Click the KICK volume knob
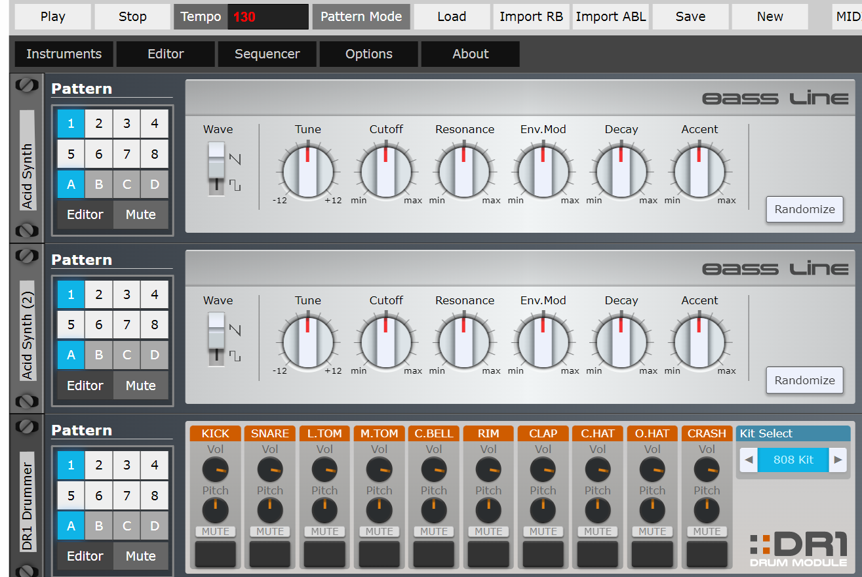Viewport: 862px width, 577px height. [x=216, y=469]
